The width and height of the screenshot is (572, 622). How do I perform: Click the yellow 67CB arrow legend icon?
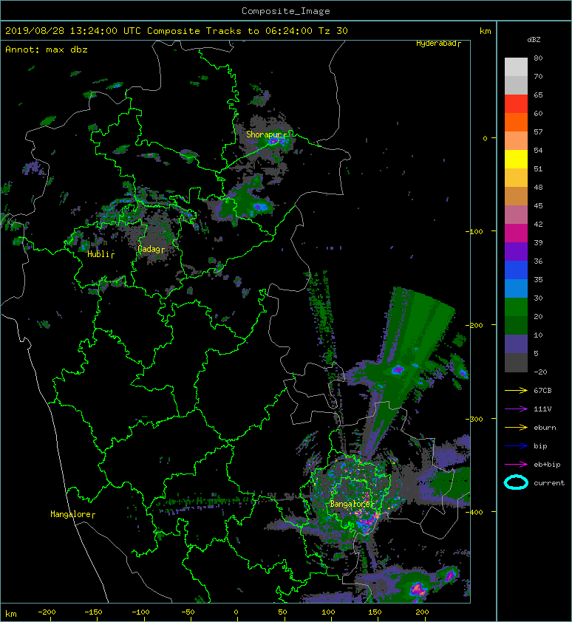click(x=516, y=390)
